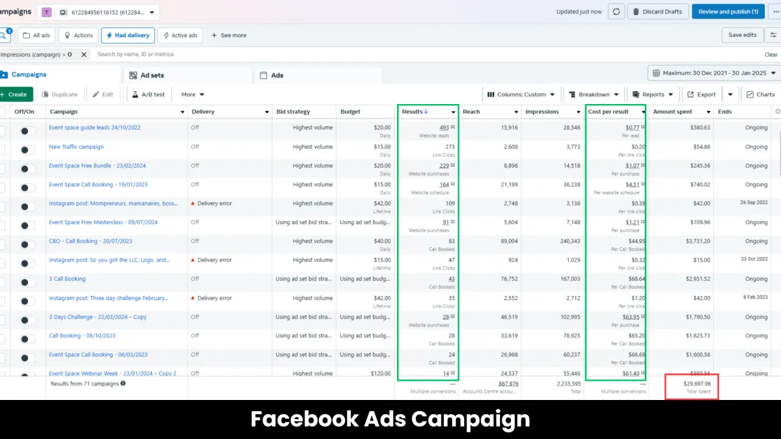Viewport: 781px width, 439px height.
Task: Click the Discard Drafts button
Action: pyautogui.click(x=658, y=12)
